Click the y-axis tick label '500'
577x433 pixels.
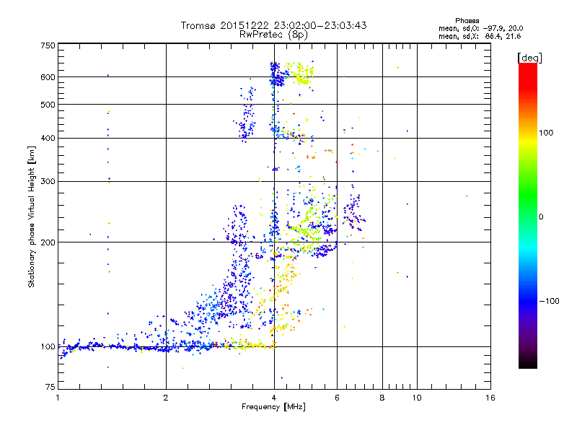[x=48, y=105]
